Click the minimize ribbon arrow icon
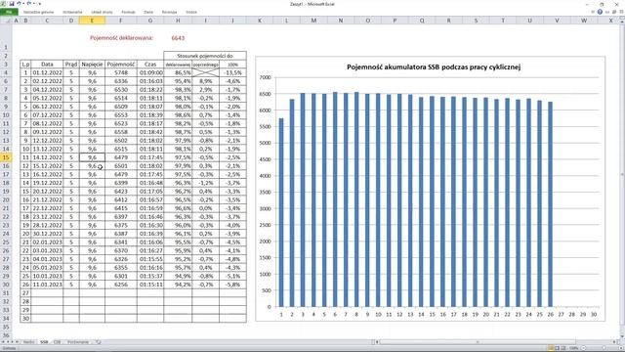The height and width of the screenshot is (352, 625). [x=593, y=12]
